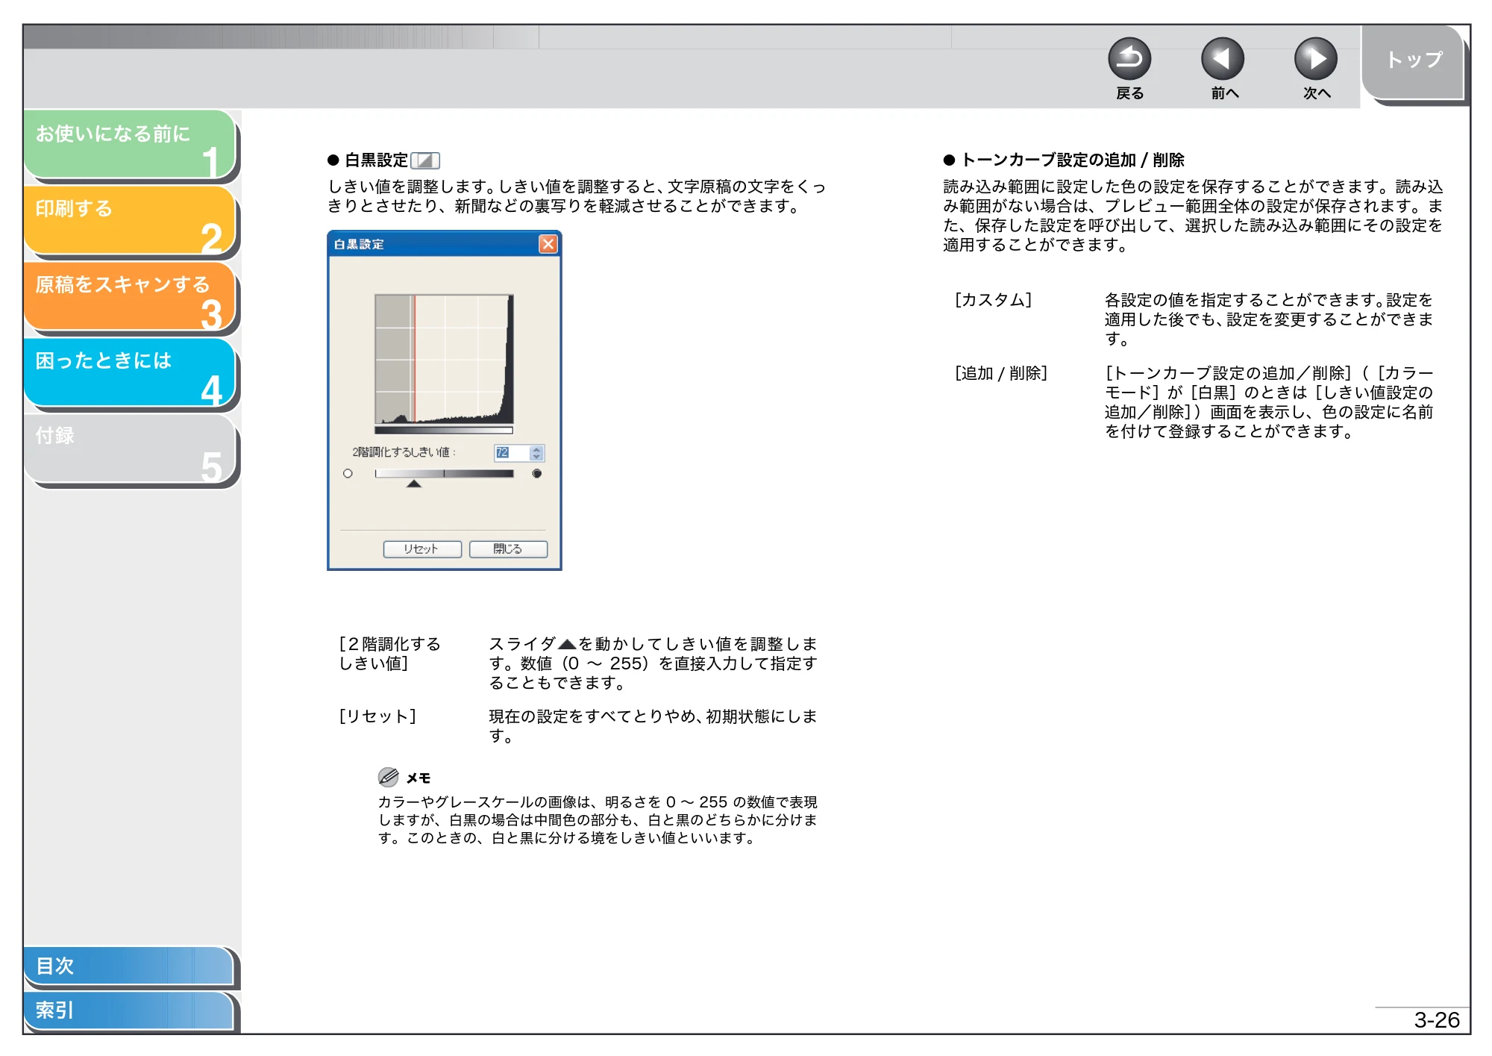Click the threshold value field showing 72

(512, 453)
